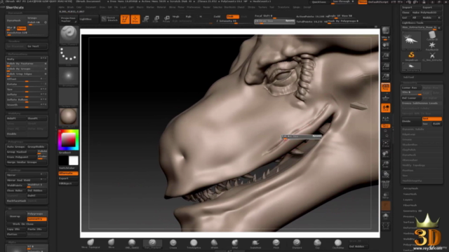
Task: Click the Frame view icon
Action: tap(386, 143)
